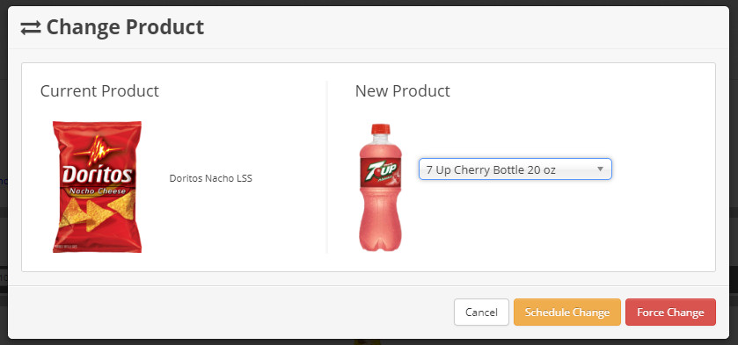The width and height of the screenshot is (738, 345).
Task: Click the 'Change Product' dialog title
Action: [125, 27]
